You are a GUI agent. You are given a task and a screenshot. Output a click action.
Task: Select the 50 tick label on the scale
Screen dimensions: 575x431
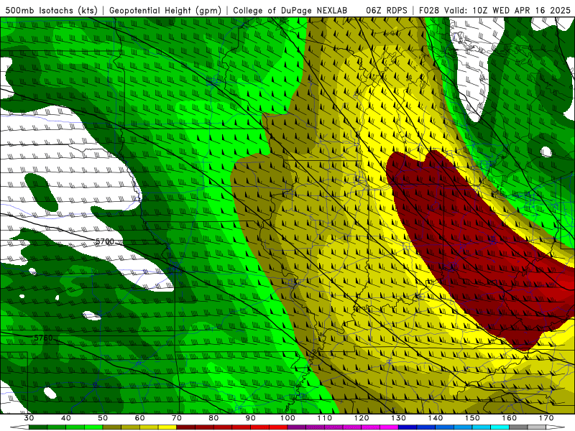(103, 418)
